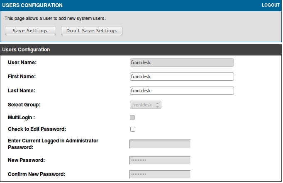Toggle the MultiLogin checkbox
This screenshot has width=283, height=183.
[133, 118]
